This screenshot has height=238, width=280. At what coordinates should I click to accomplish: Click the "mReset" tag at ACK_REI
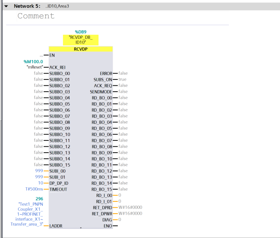click(x=35, y=67)
